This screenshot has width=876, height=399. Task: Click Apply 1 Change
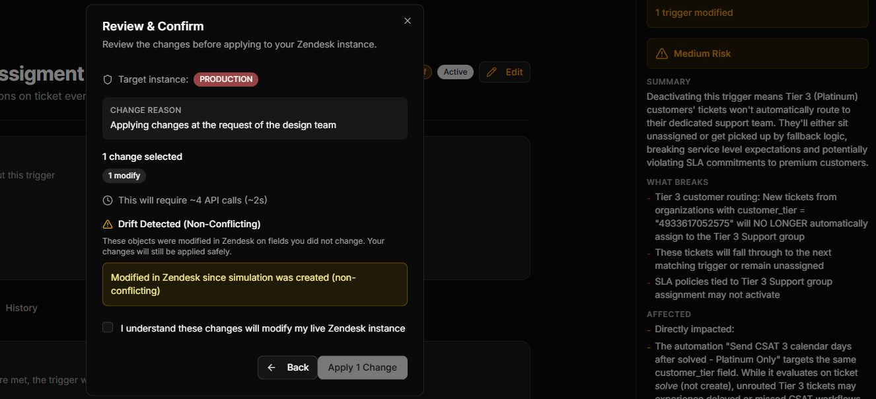[x=362, y=367]
